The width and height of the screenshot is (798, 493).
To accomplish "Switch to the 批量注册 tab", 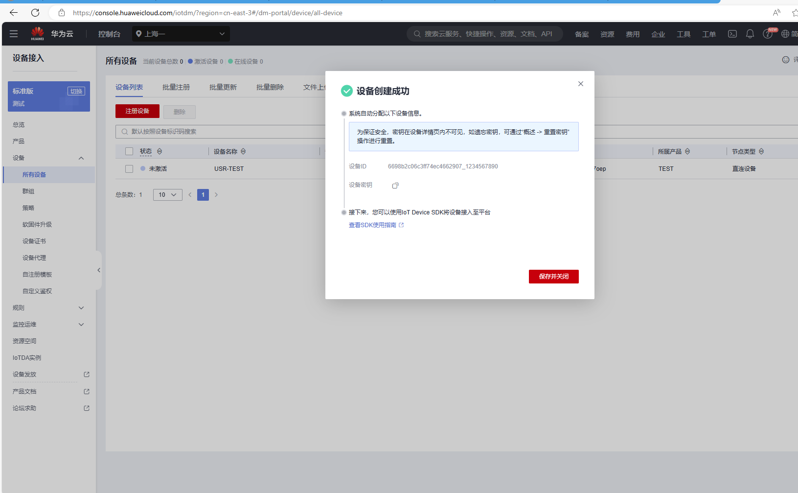I will pyautogui.click(x=176, y=87).
